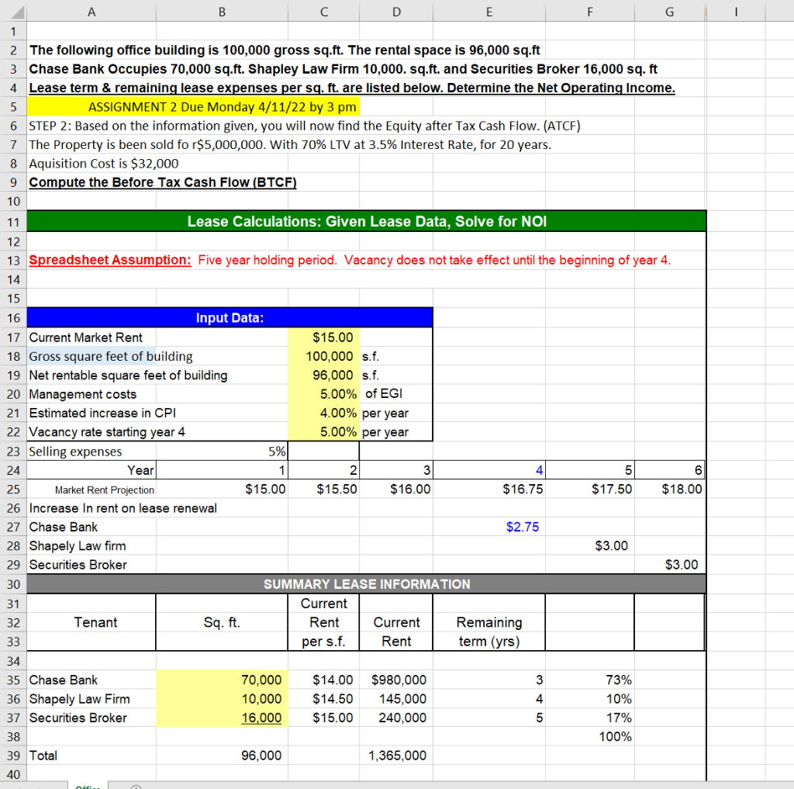
Task: Select the $18.00 market rent projection
Action: [x=669, y=489]
